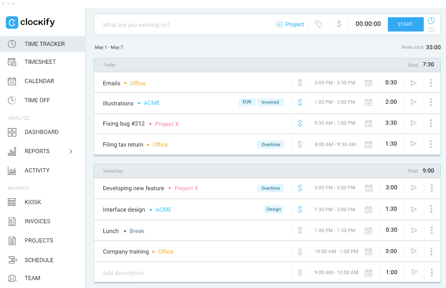Edit the 1:00 PM - 3:00 PM time range
This screenshot has width=446, height=288.
335,102
